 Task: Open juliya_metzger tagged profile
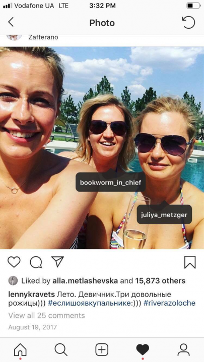pyautogui.click(x=164, y=215)
